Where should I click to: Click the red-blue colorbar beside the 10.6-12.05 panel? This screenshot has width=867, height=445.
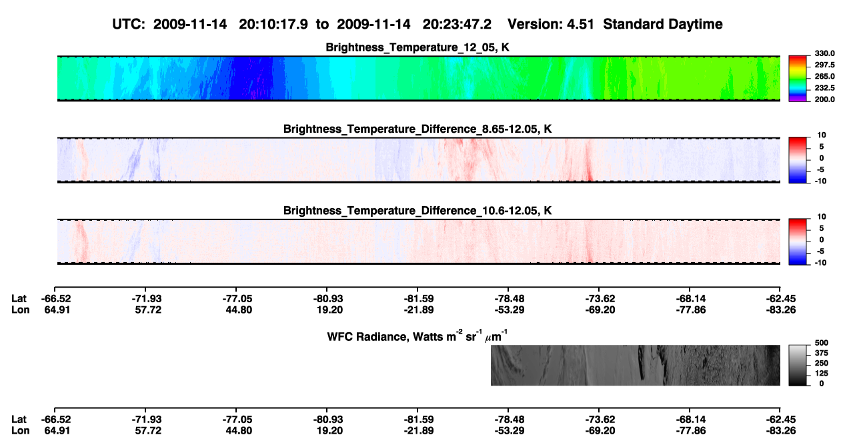(x=799, y=240)
